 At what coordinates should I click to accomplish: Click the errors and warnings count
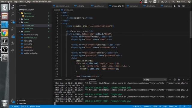24,106
